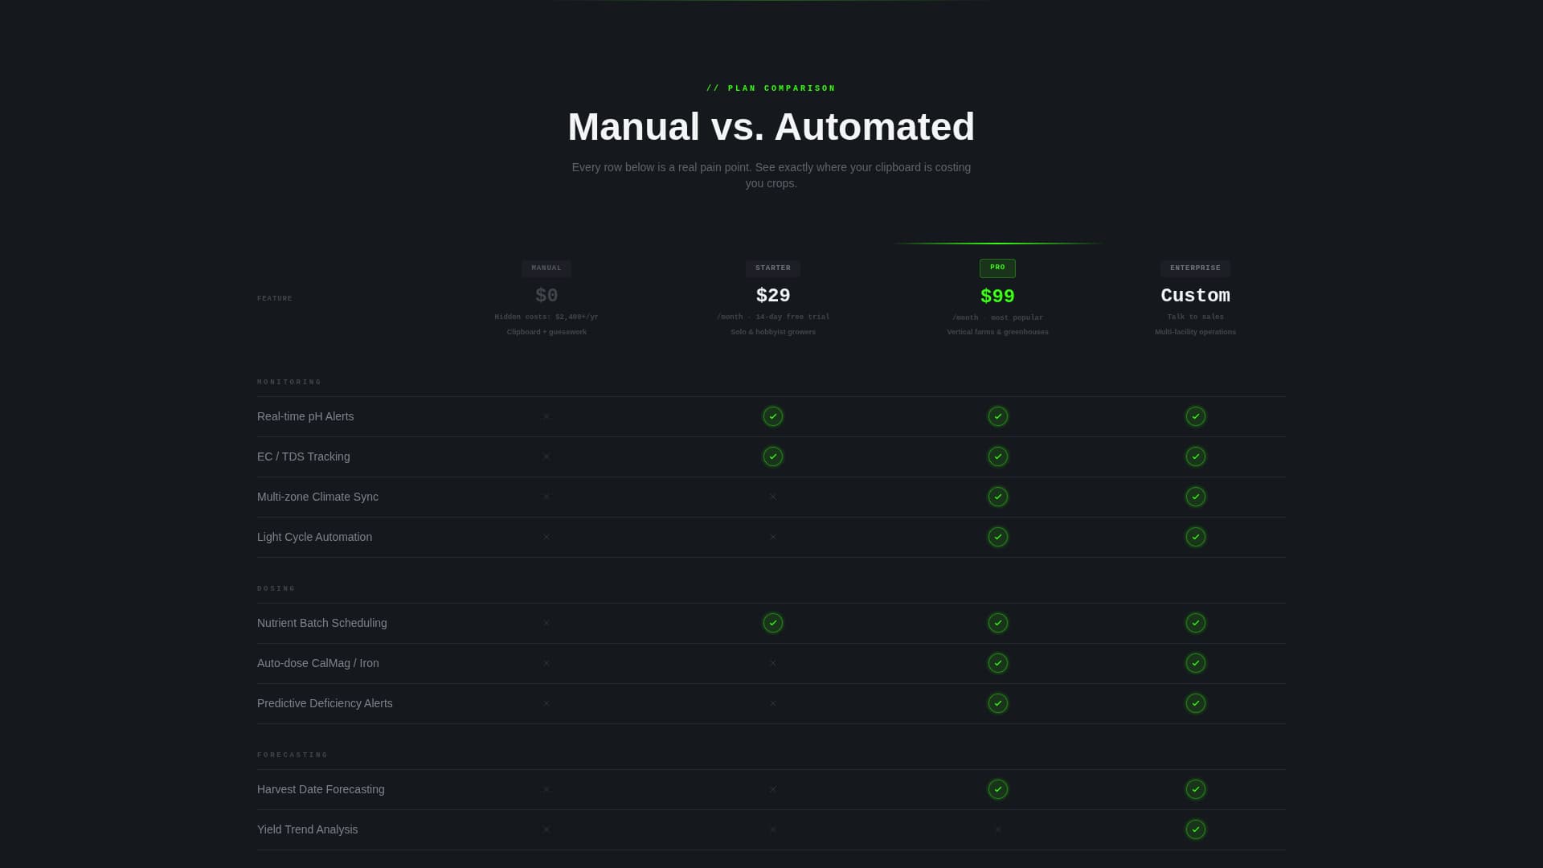Screen dimensions: 1543x868
Task: Click Pro checkmark for Harvest Date Forecasting
Action: [x=997, y=789]
